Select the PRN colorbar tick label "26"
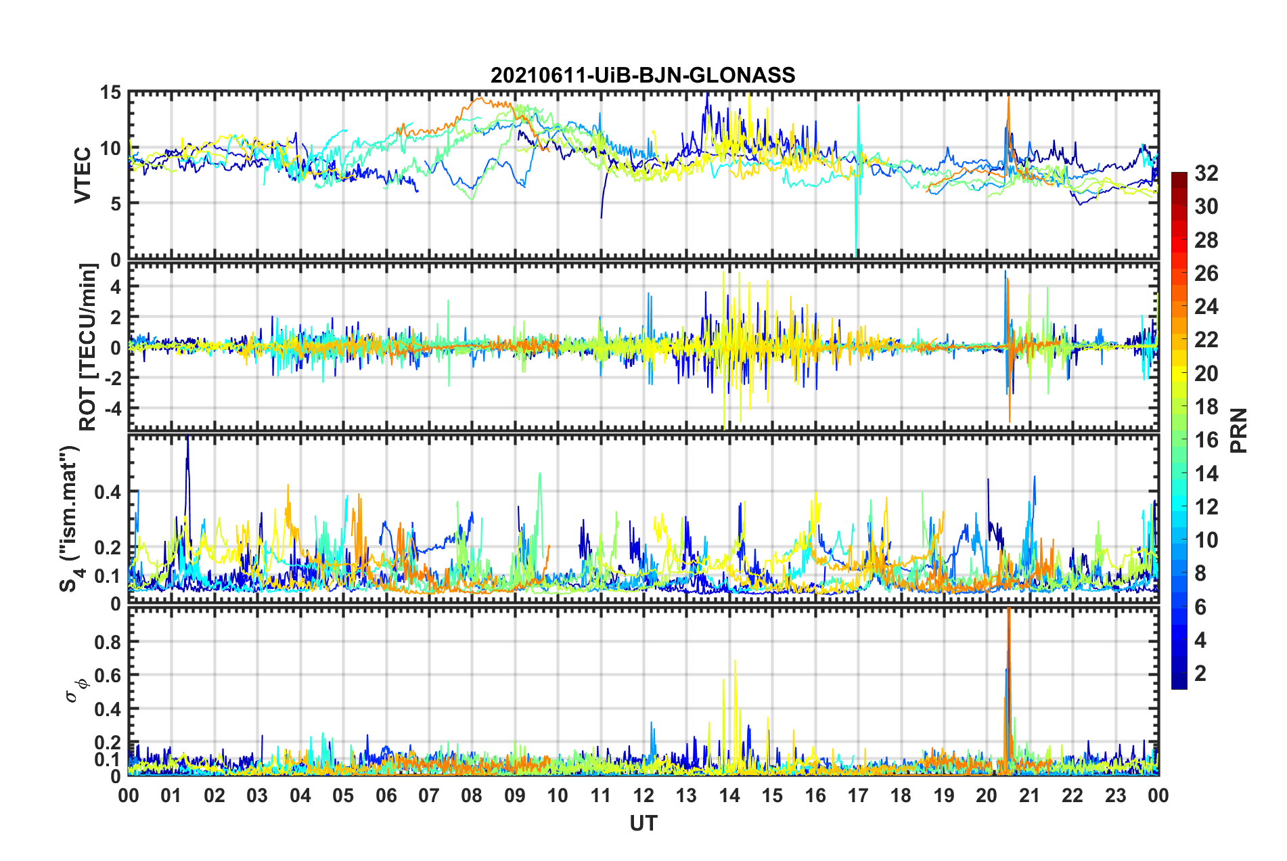The height and width of the screenshot is (861, 1287). pos(1206,273)
